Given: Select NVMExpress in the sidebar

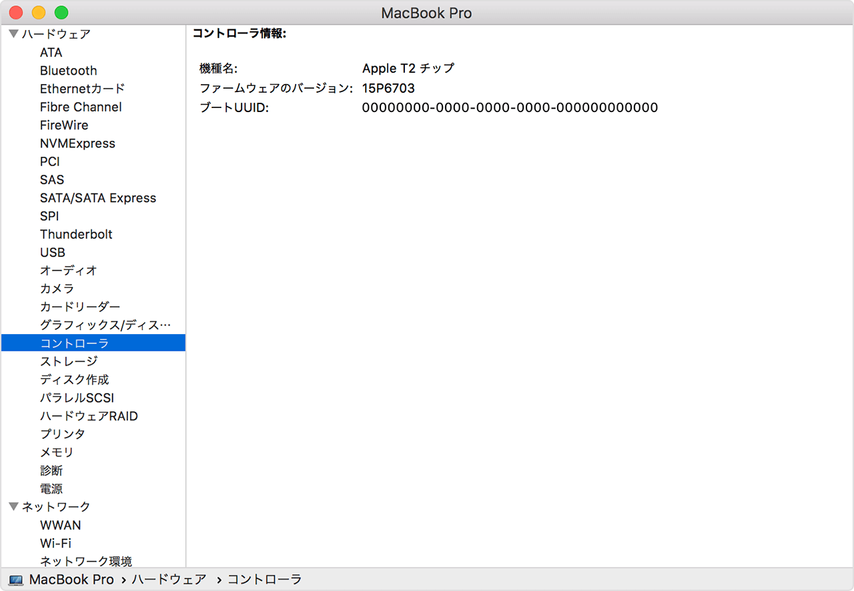Looking at the screenshot, I should (77, 143).
